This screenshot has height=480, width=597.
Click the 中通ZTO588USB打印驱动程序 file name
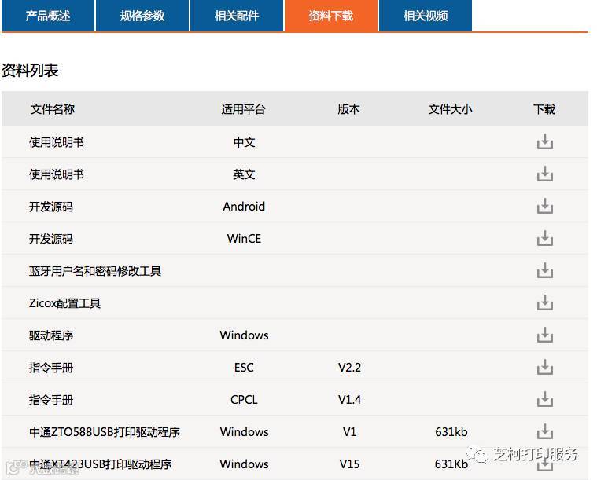pos(105,432)
